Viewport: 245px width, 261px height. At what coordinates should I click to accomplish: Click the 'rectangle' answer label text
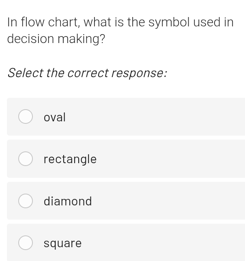click(70, 159)
